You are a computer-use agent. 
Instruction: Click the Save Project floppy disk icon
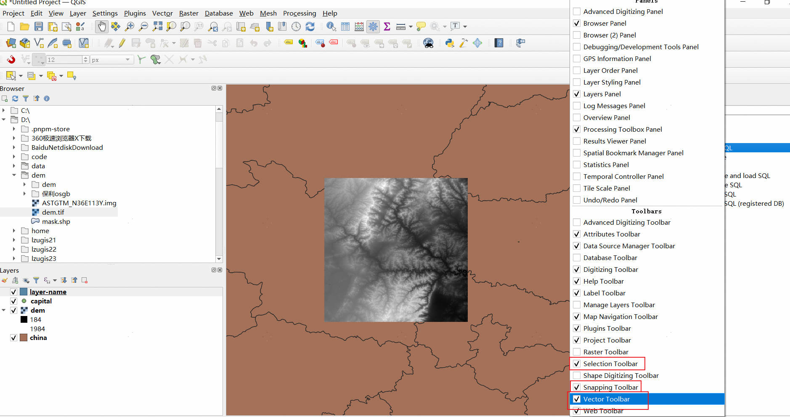39,27
